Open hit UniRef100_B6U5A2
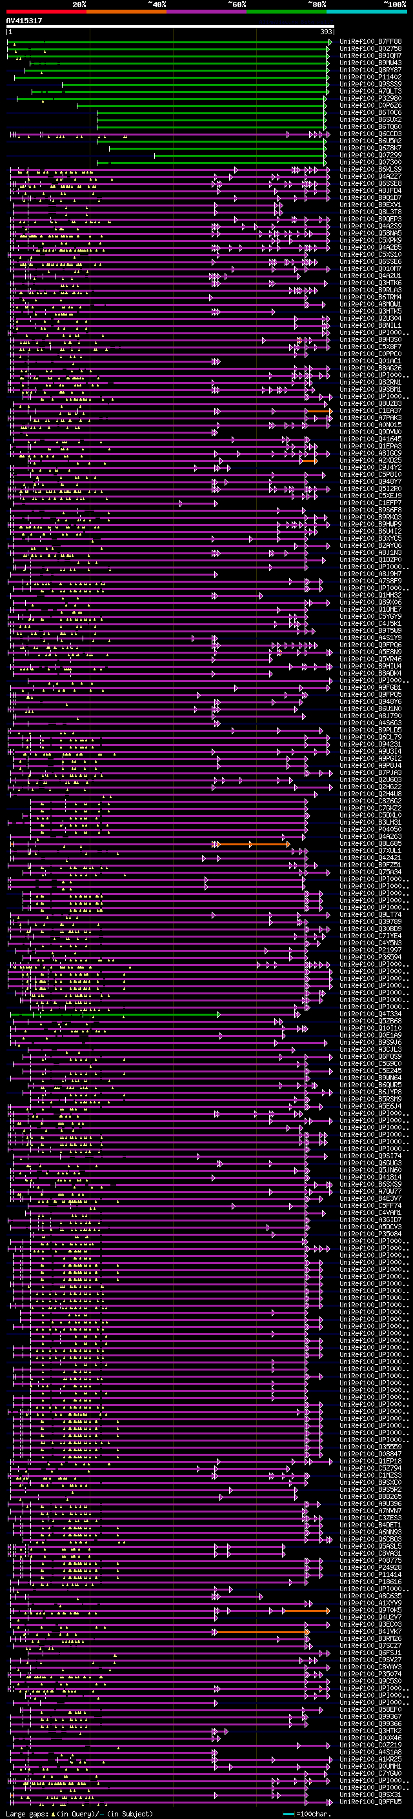The width and height of the screenshot is (413, 1819). [x=370, y=141]
